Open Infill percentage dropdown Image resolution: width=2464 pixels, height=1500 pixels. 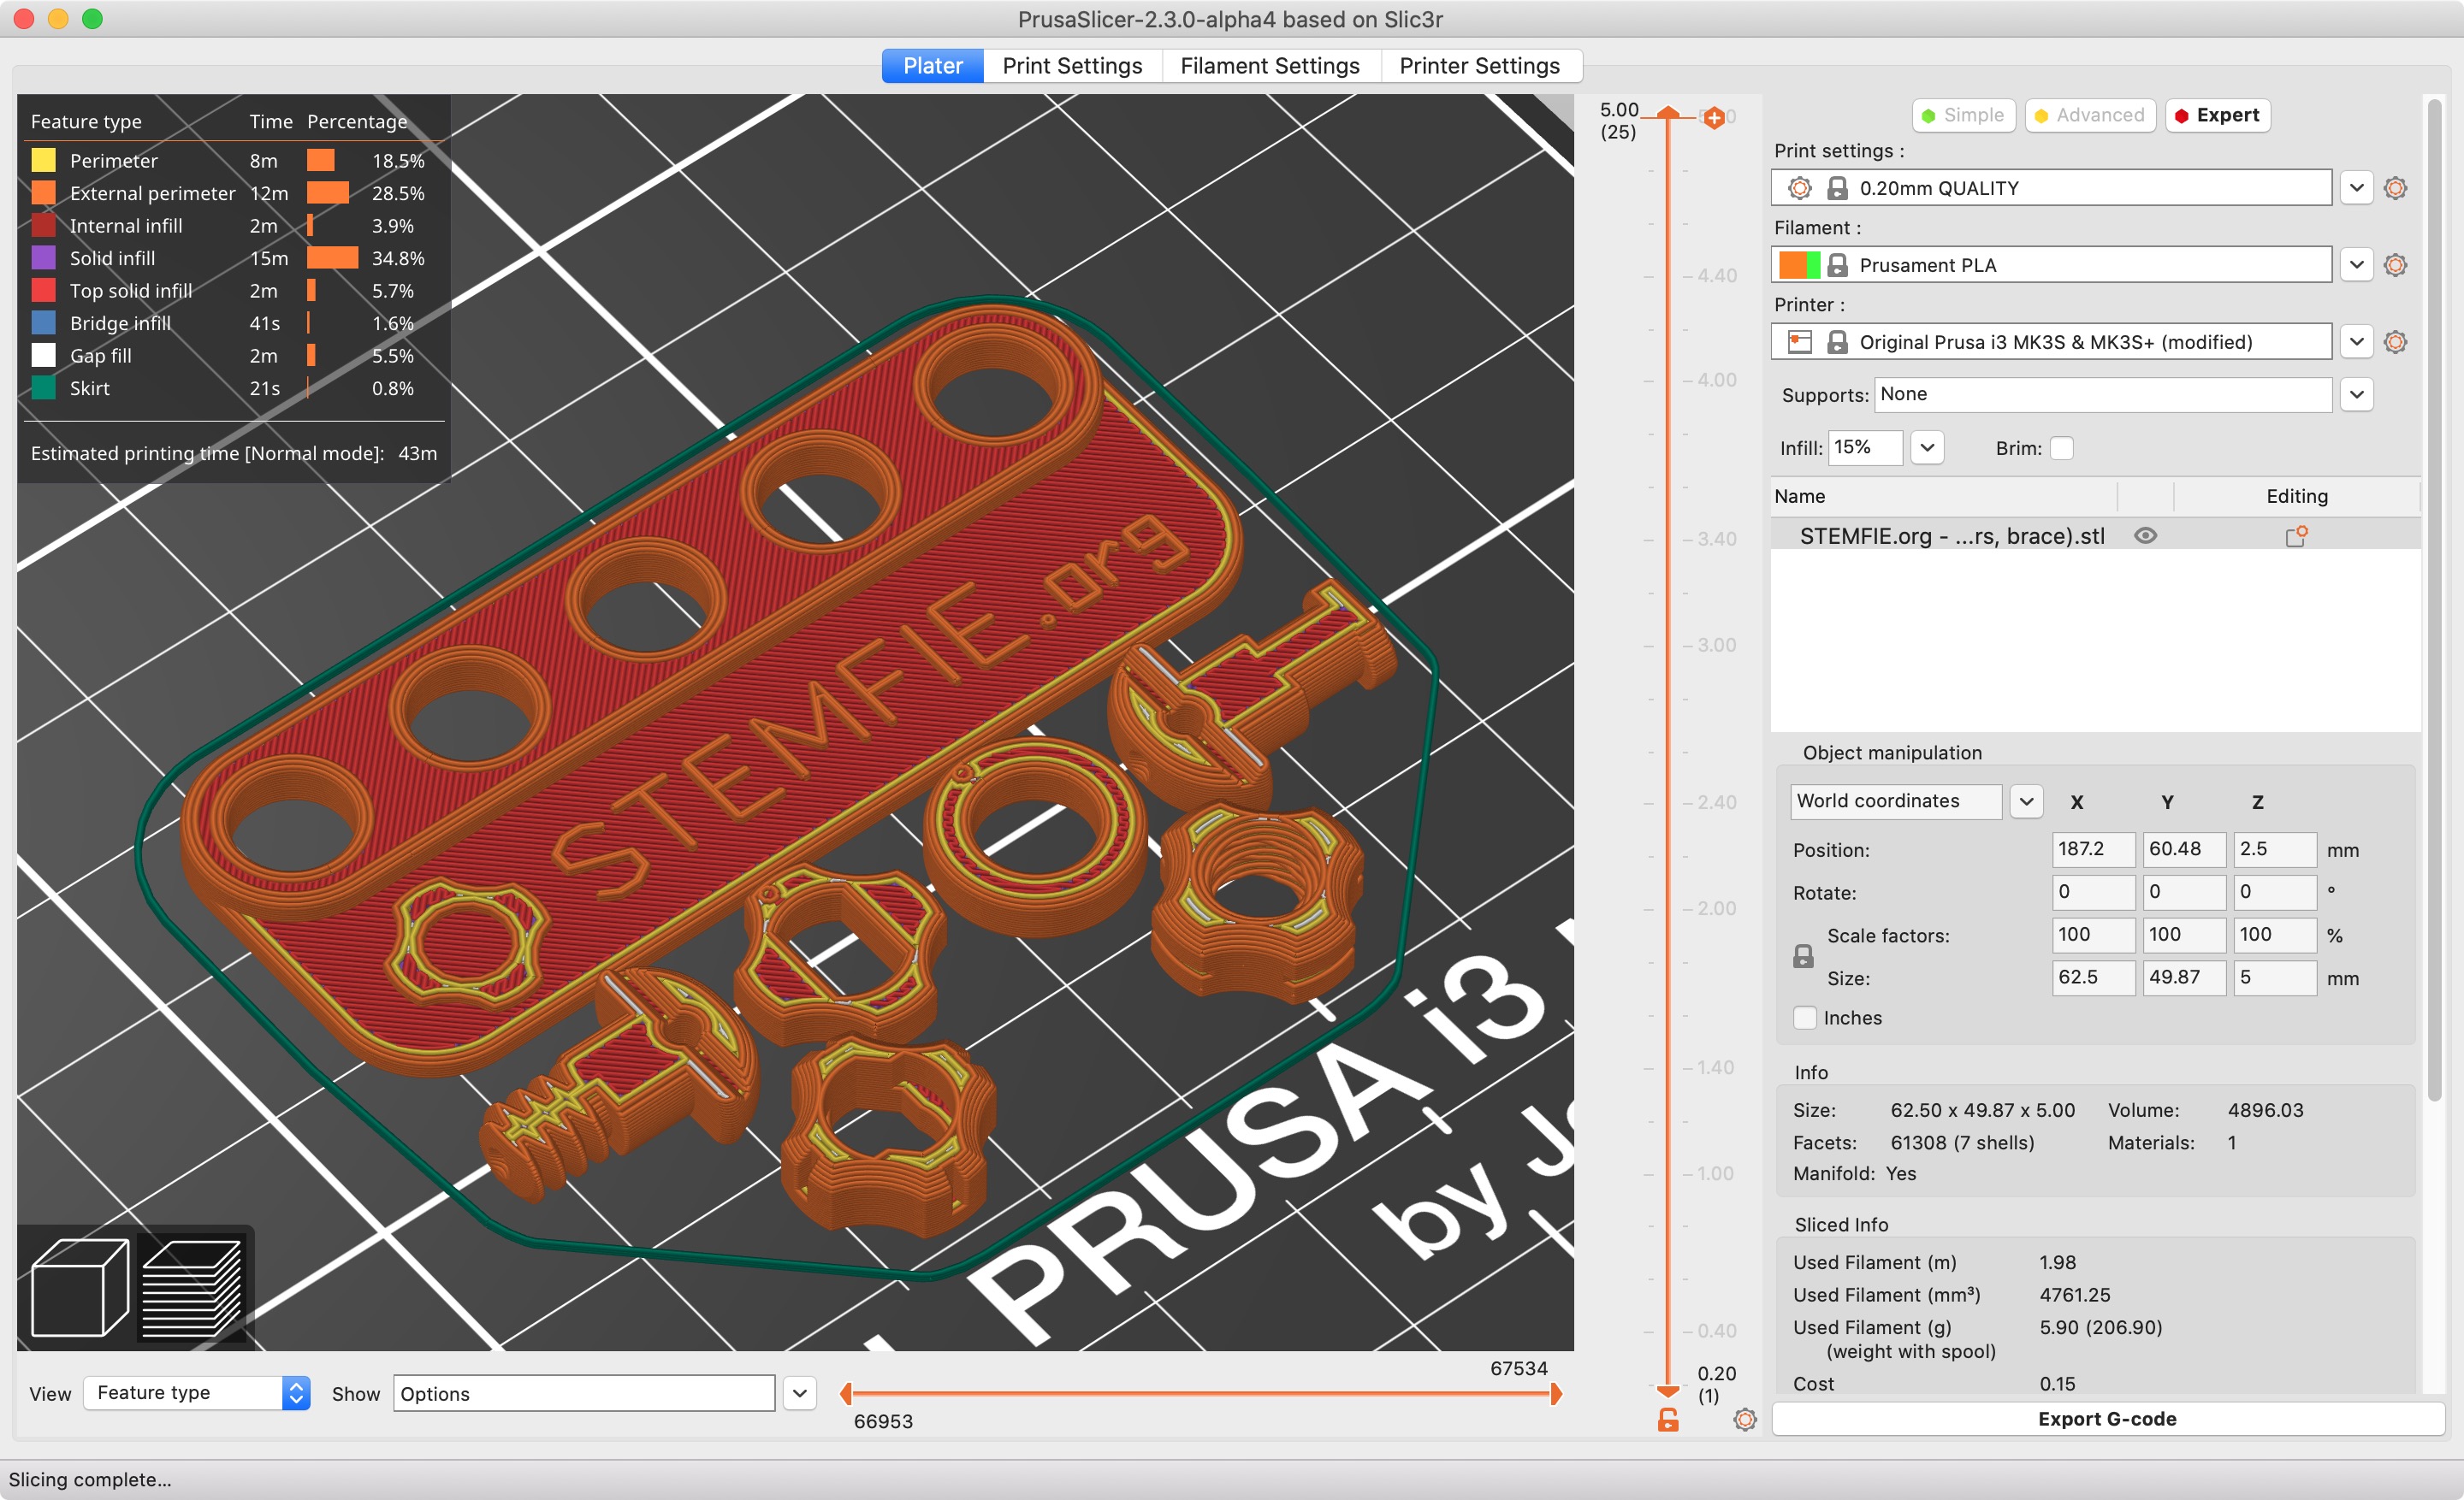[1927, 448]
